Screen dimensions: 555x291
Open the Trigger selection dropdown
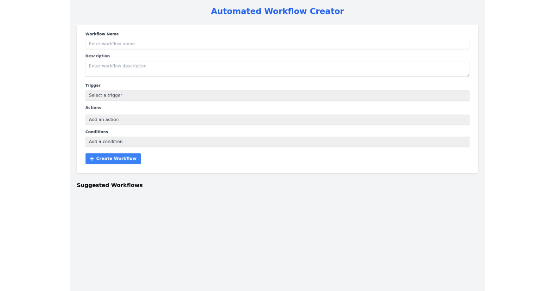277,95
